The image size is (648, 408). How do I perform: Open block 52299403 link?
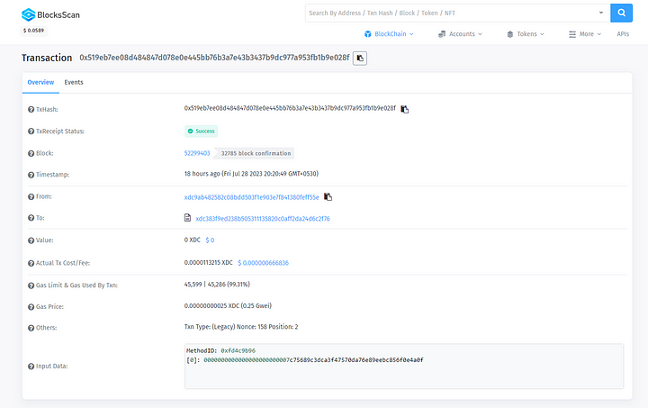click(x=197, y=153)
